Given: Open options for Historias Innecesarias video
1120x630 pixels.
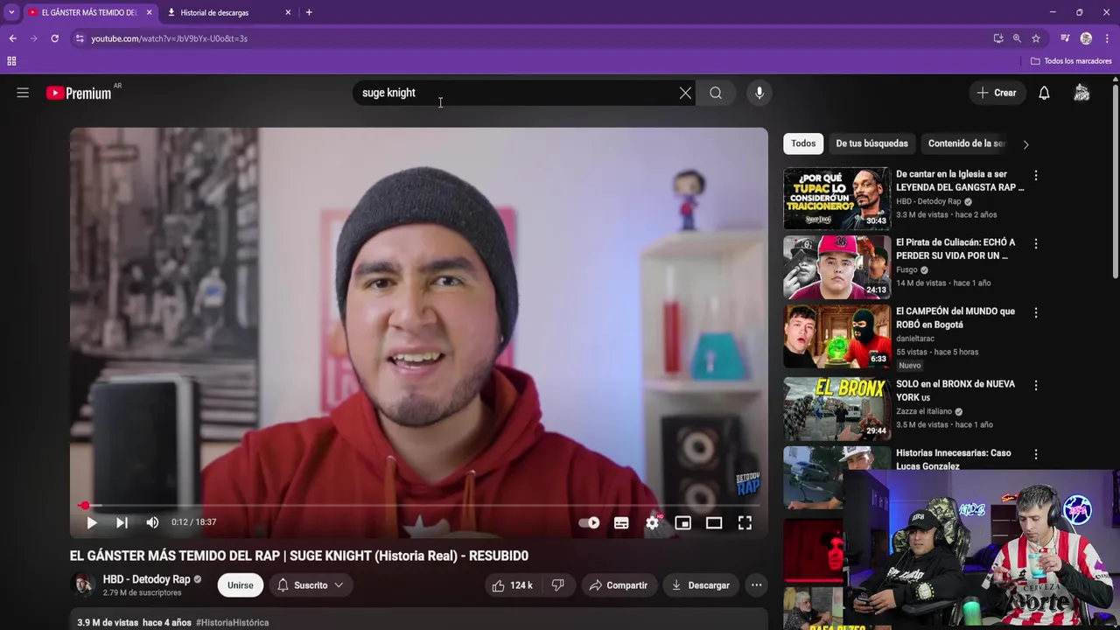Looking at the screenshot, I should 1036,454.
